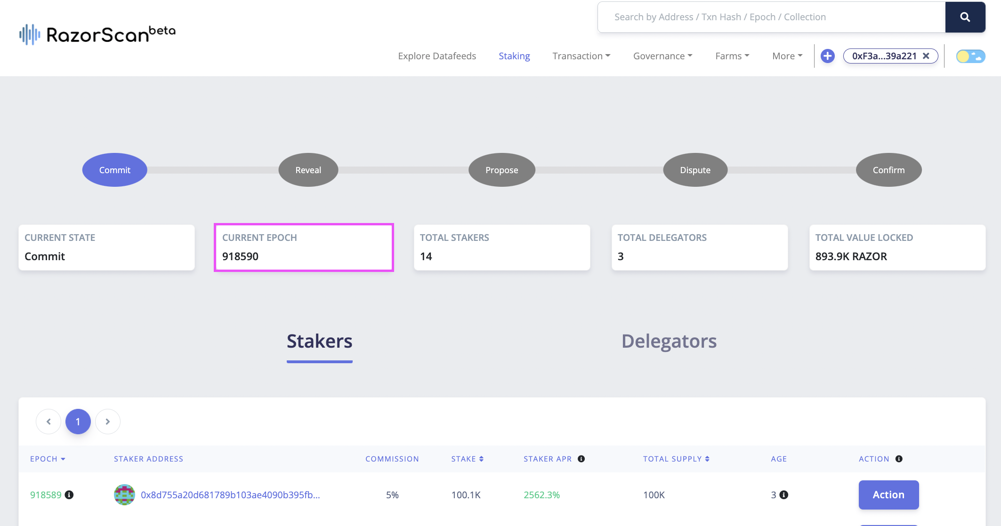The width and height of the screenshot is (1001, 526).
Task: Click the search magnifier button
Action: click(965, 17)
